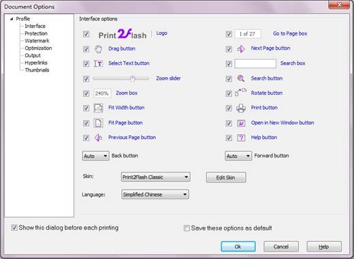The image size is (354, 259).
Task: Uncheck Show this dialog before each printing
Action: click(x=14, y=228)
